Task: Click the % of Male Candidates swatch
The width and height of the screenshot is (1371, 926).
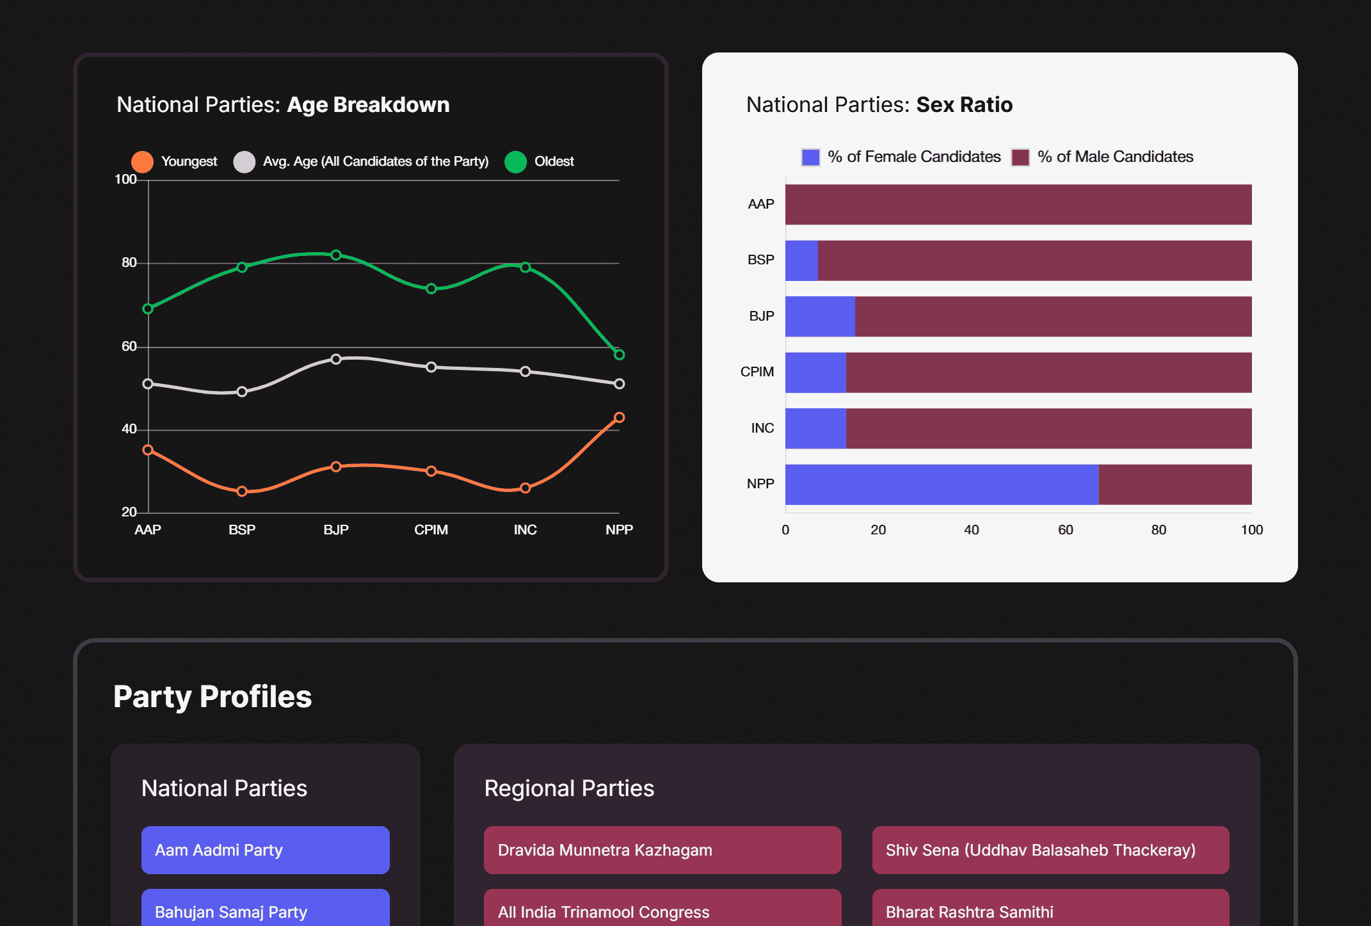Action: click(x=1020, y=157)
